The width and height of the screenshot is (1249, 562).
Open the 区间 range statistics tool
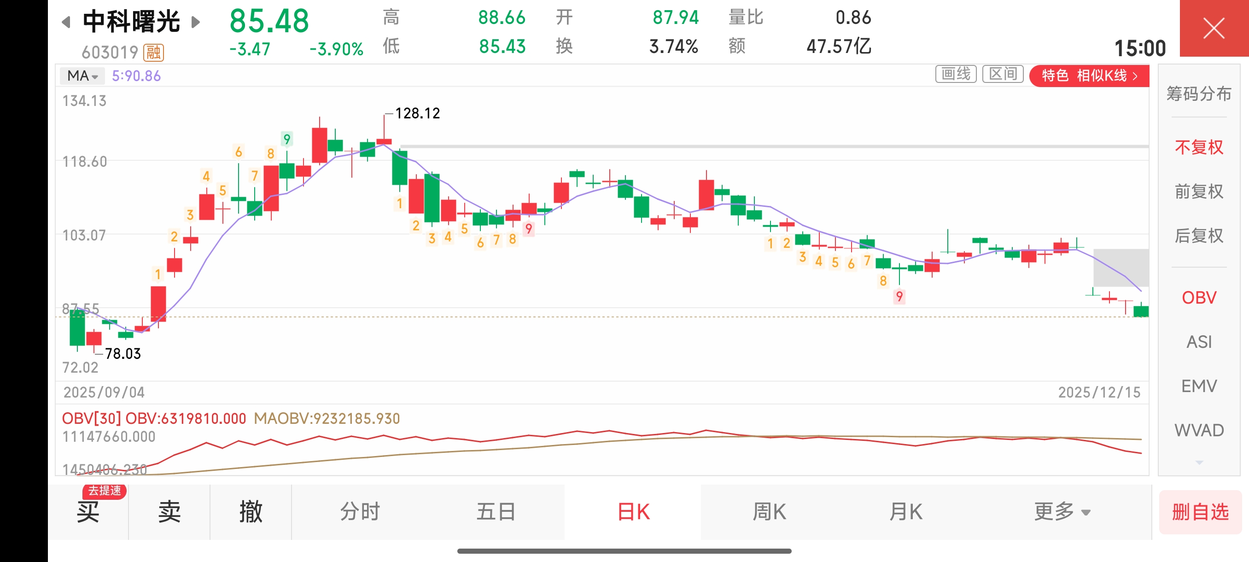pos(1002,75)
